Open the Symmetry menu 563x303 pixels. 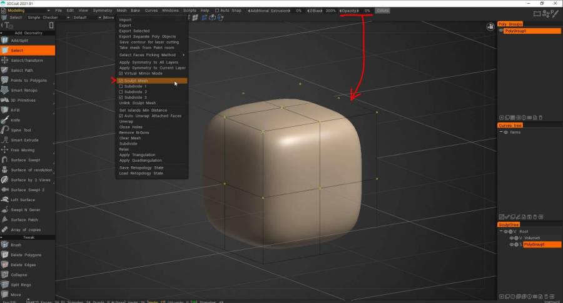click(x=103, y=11)
